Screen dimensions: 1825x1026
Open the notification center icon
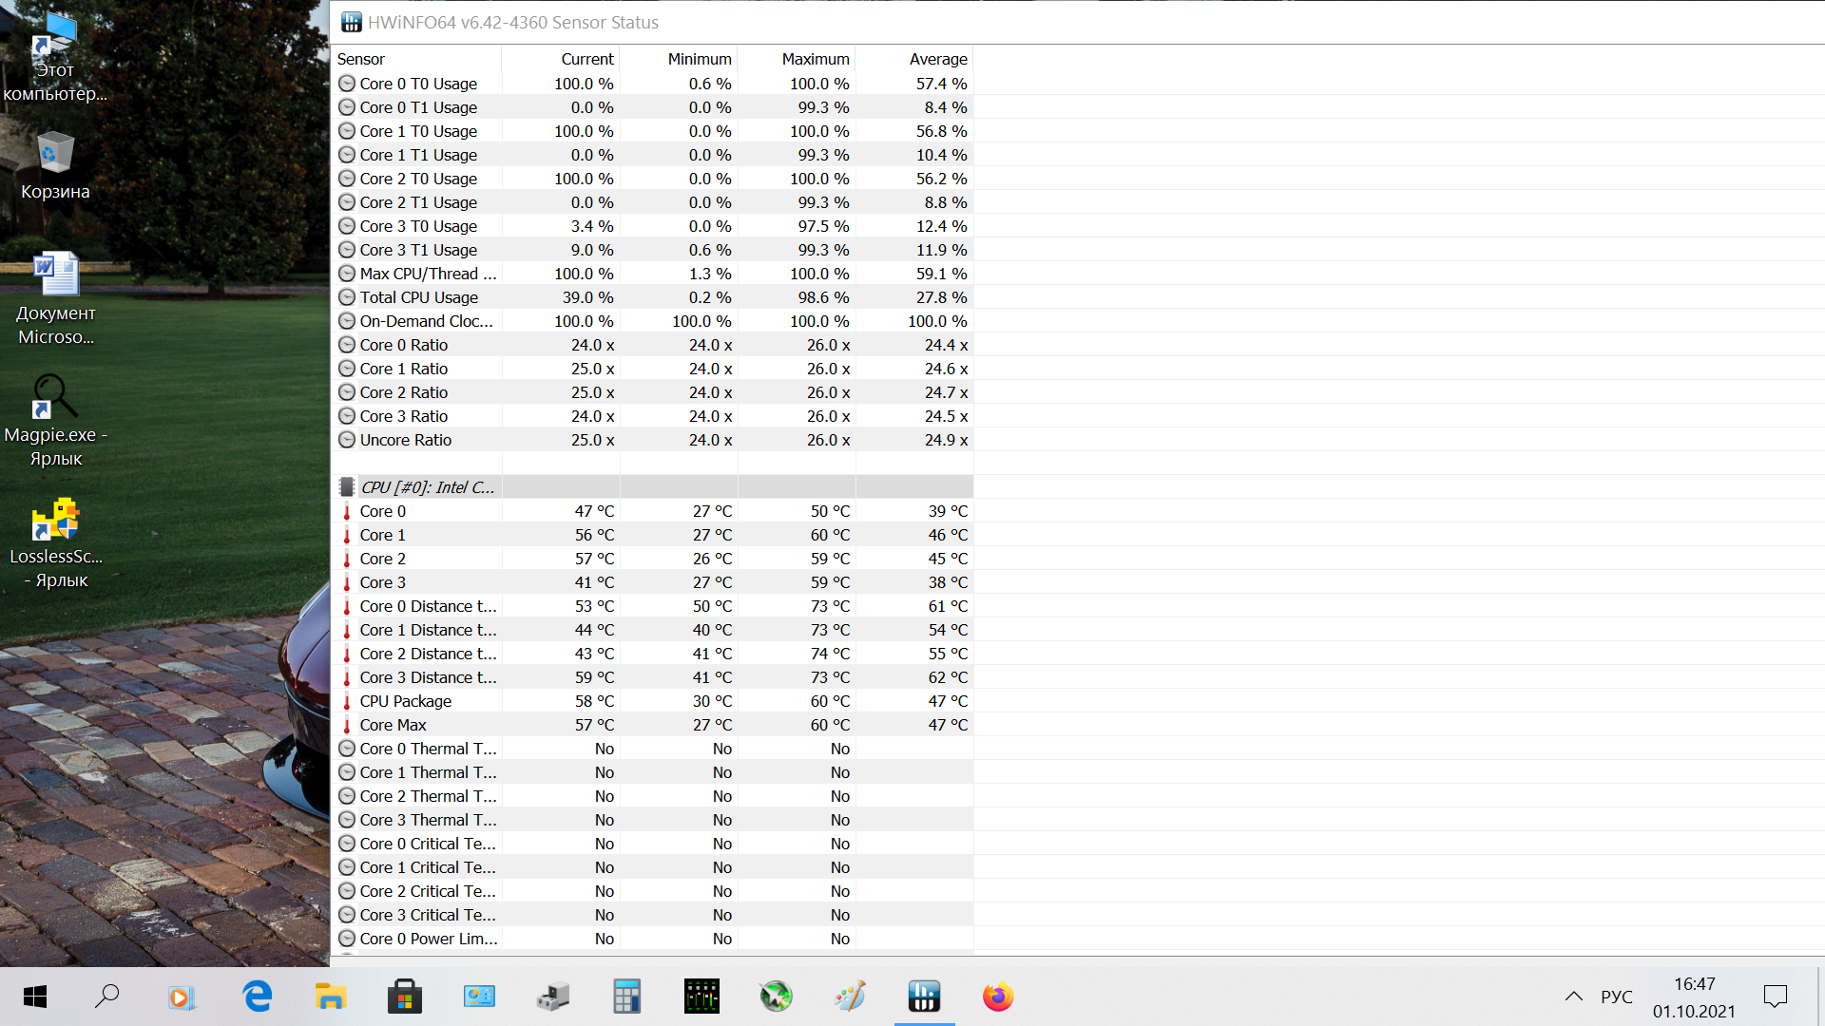tap(1775, 997)
